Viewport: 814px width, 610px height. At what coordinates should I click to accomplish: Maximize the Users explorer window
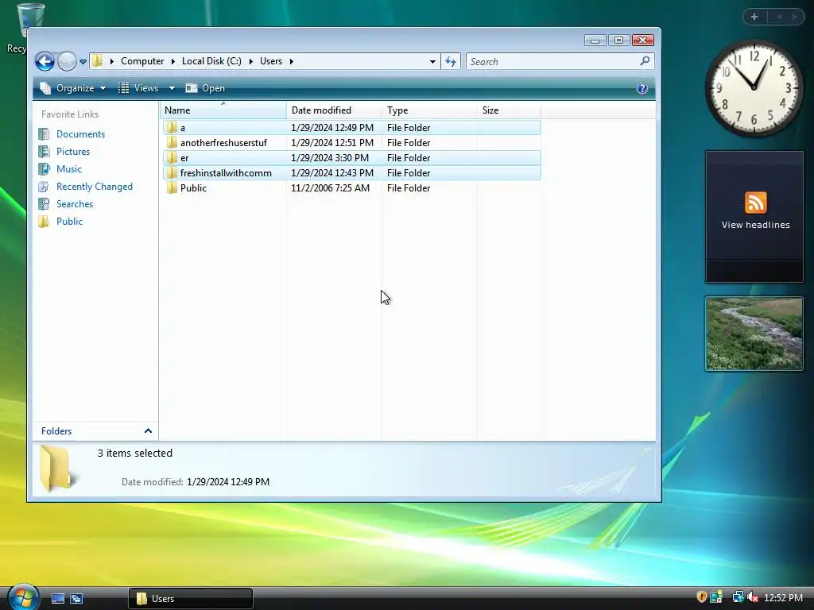click(618, 41)
